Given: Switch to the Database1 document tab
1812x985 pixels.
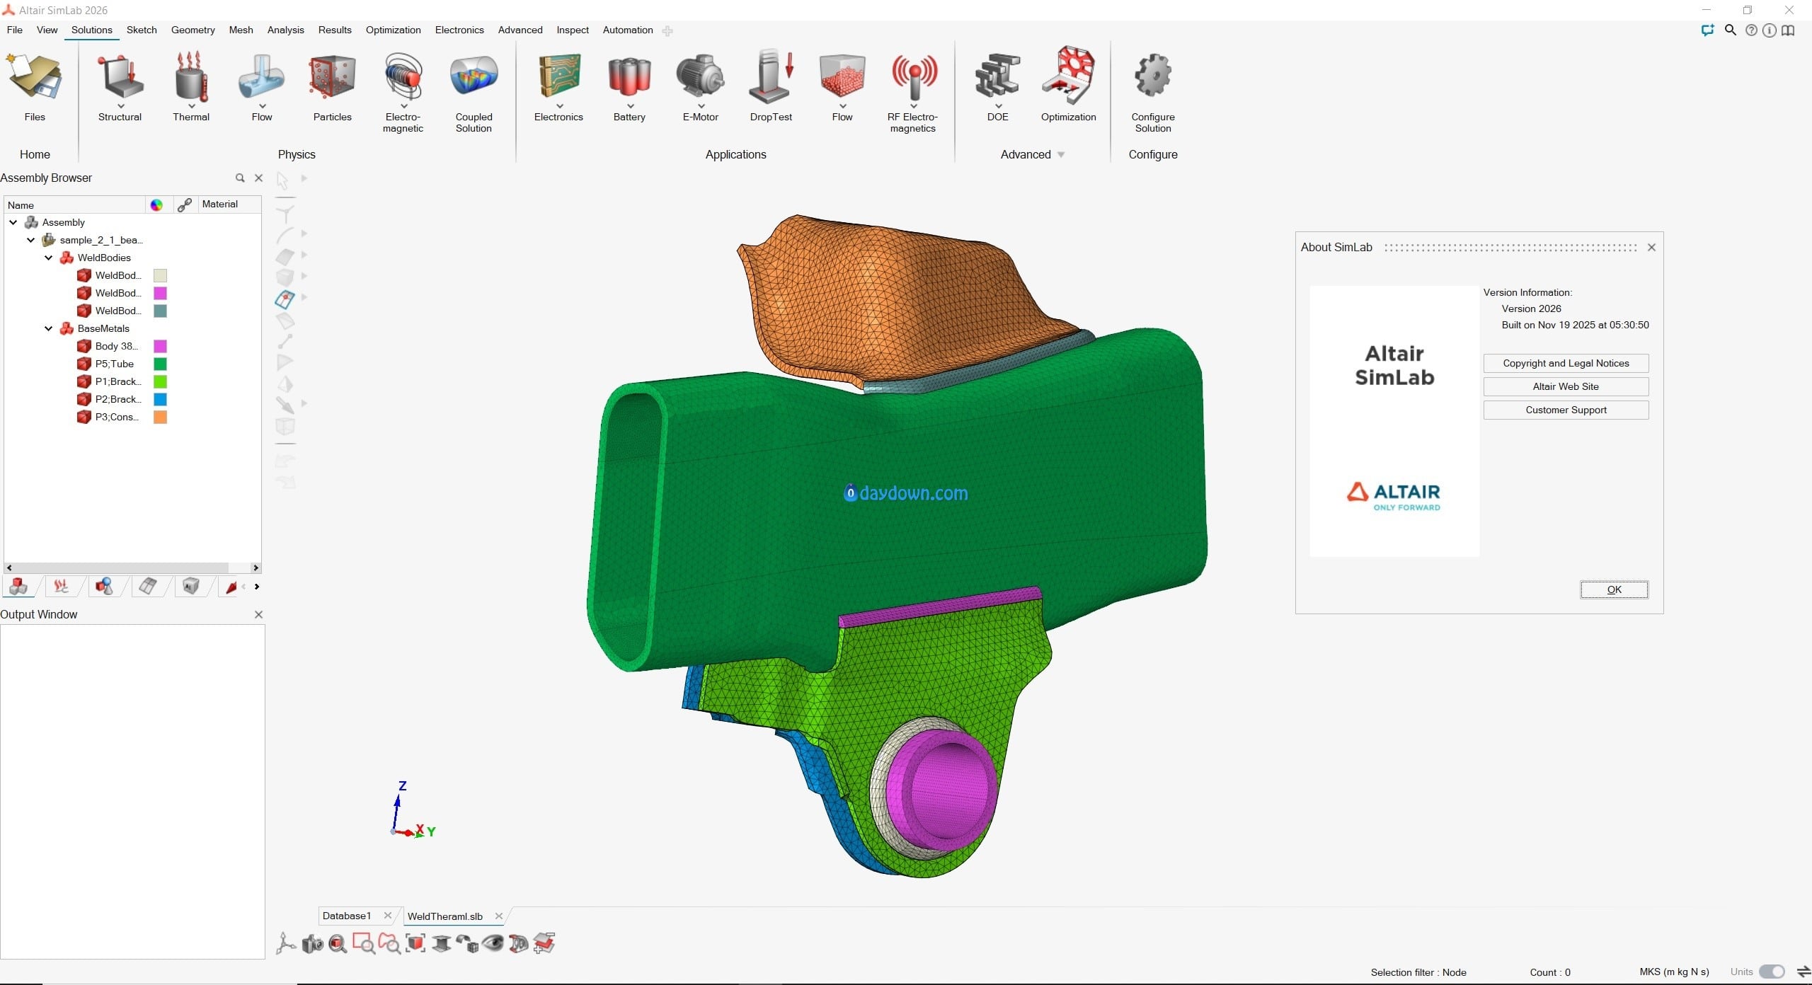Looking at the screenshot, I should click(347, 916).
